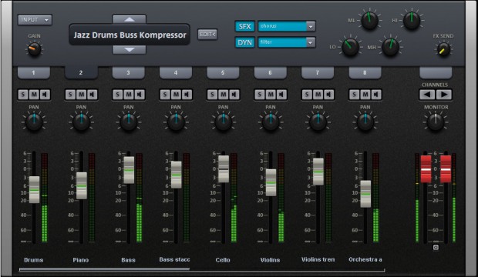Click the Bass stacc channel name label

coord(174,259)
